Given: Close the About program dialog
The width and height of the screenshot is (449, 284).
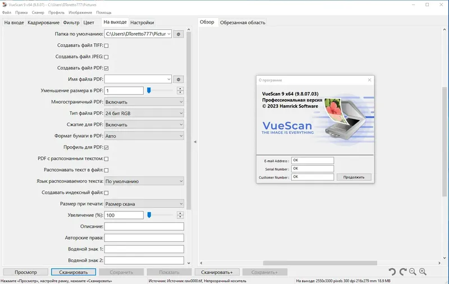Looking at the screenshot, I should pyautogui.click(x=369, y=80).
